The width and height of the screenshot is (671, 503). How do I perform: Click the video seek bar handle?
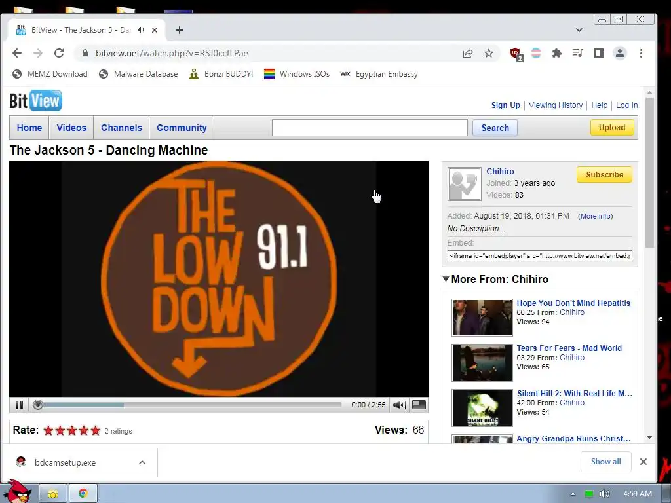pyautogui.click(x=38, y=405)
